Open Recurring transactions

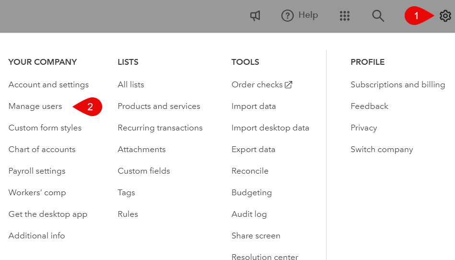(x=160, y=128)
